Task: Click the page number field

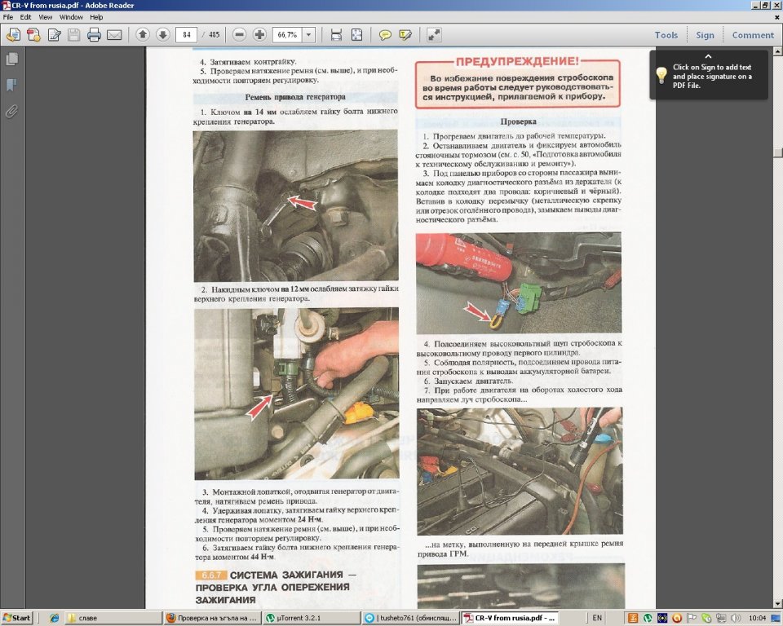Action: pyautogui.click(x=188, y=35)
